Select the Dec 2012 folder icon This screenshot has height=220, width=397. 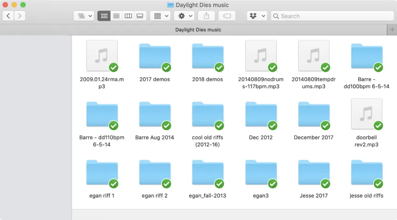[261, 114]
